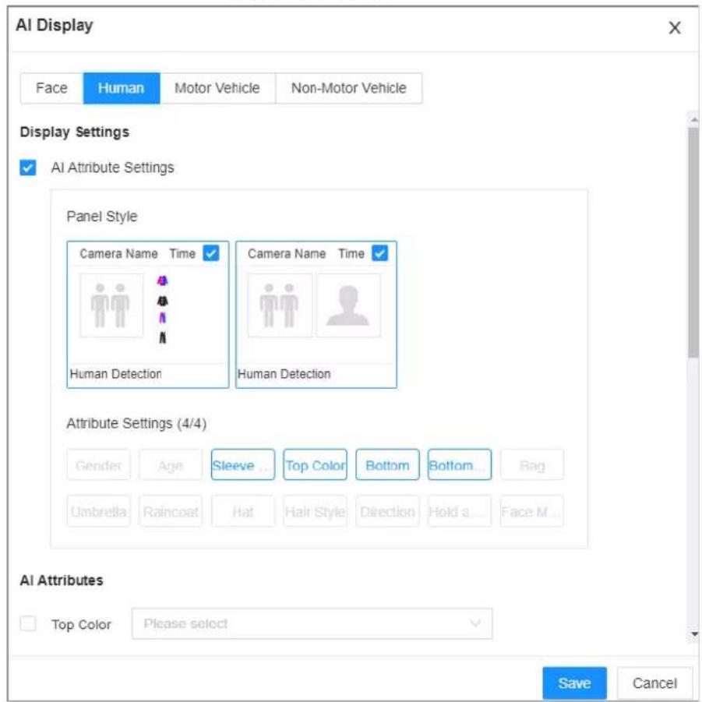Click the scrollbar down arrow
702x702 pixels.
(694, 633)
